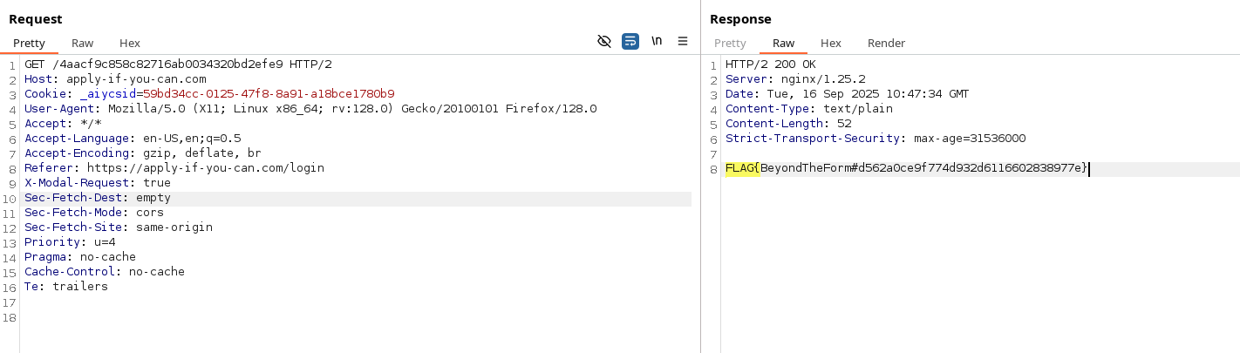Viewport: 1240px width, 353px height.
Task: Open the hamburger options menu in Request
Action: (683, 41)
